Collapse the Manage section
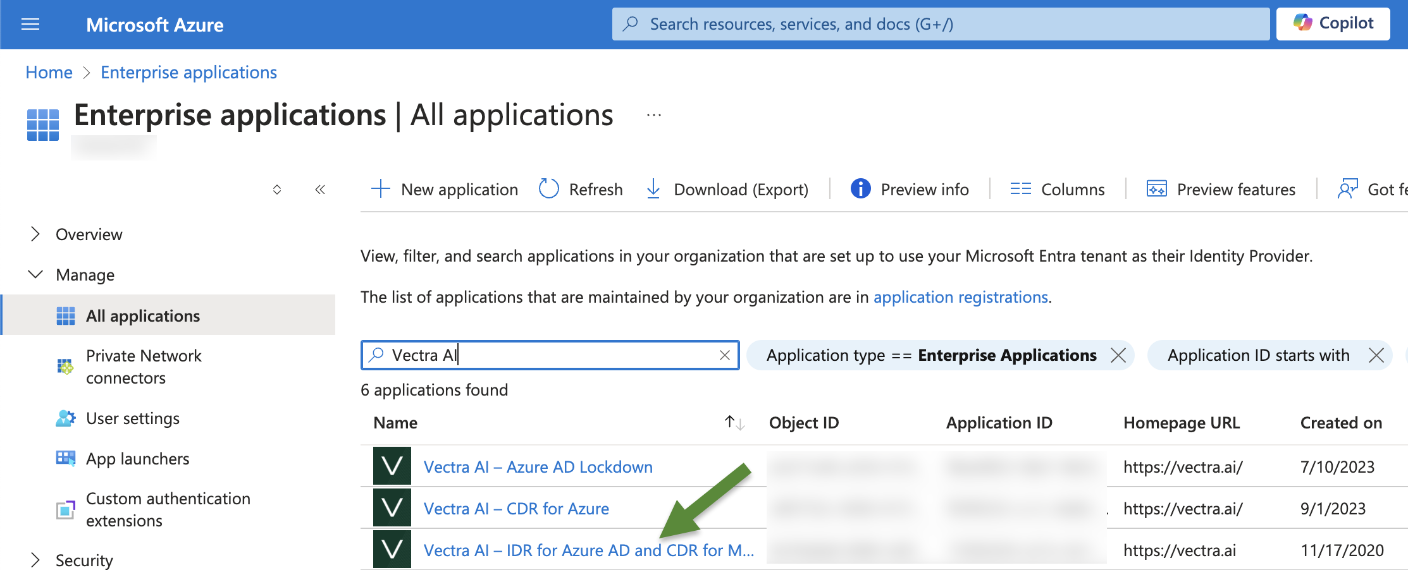The height and width of the screenshot is (570, 1408). (35, 275)
